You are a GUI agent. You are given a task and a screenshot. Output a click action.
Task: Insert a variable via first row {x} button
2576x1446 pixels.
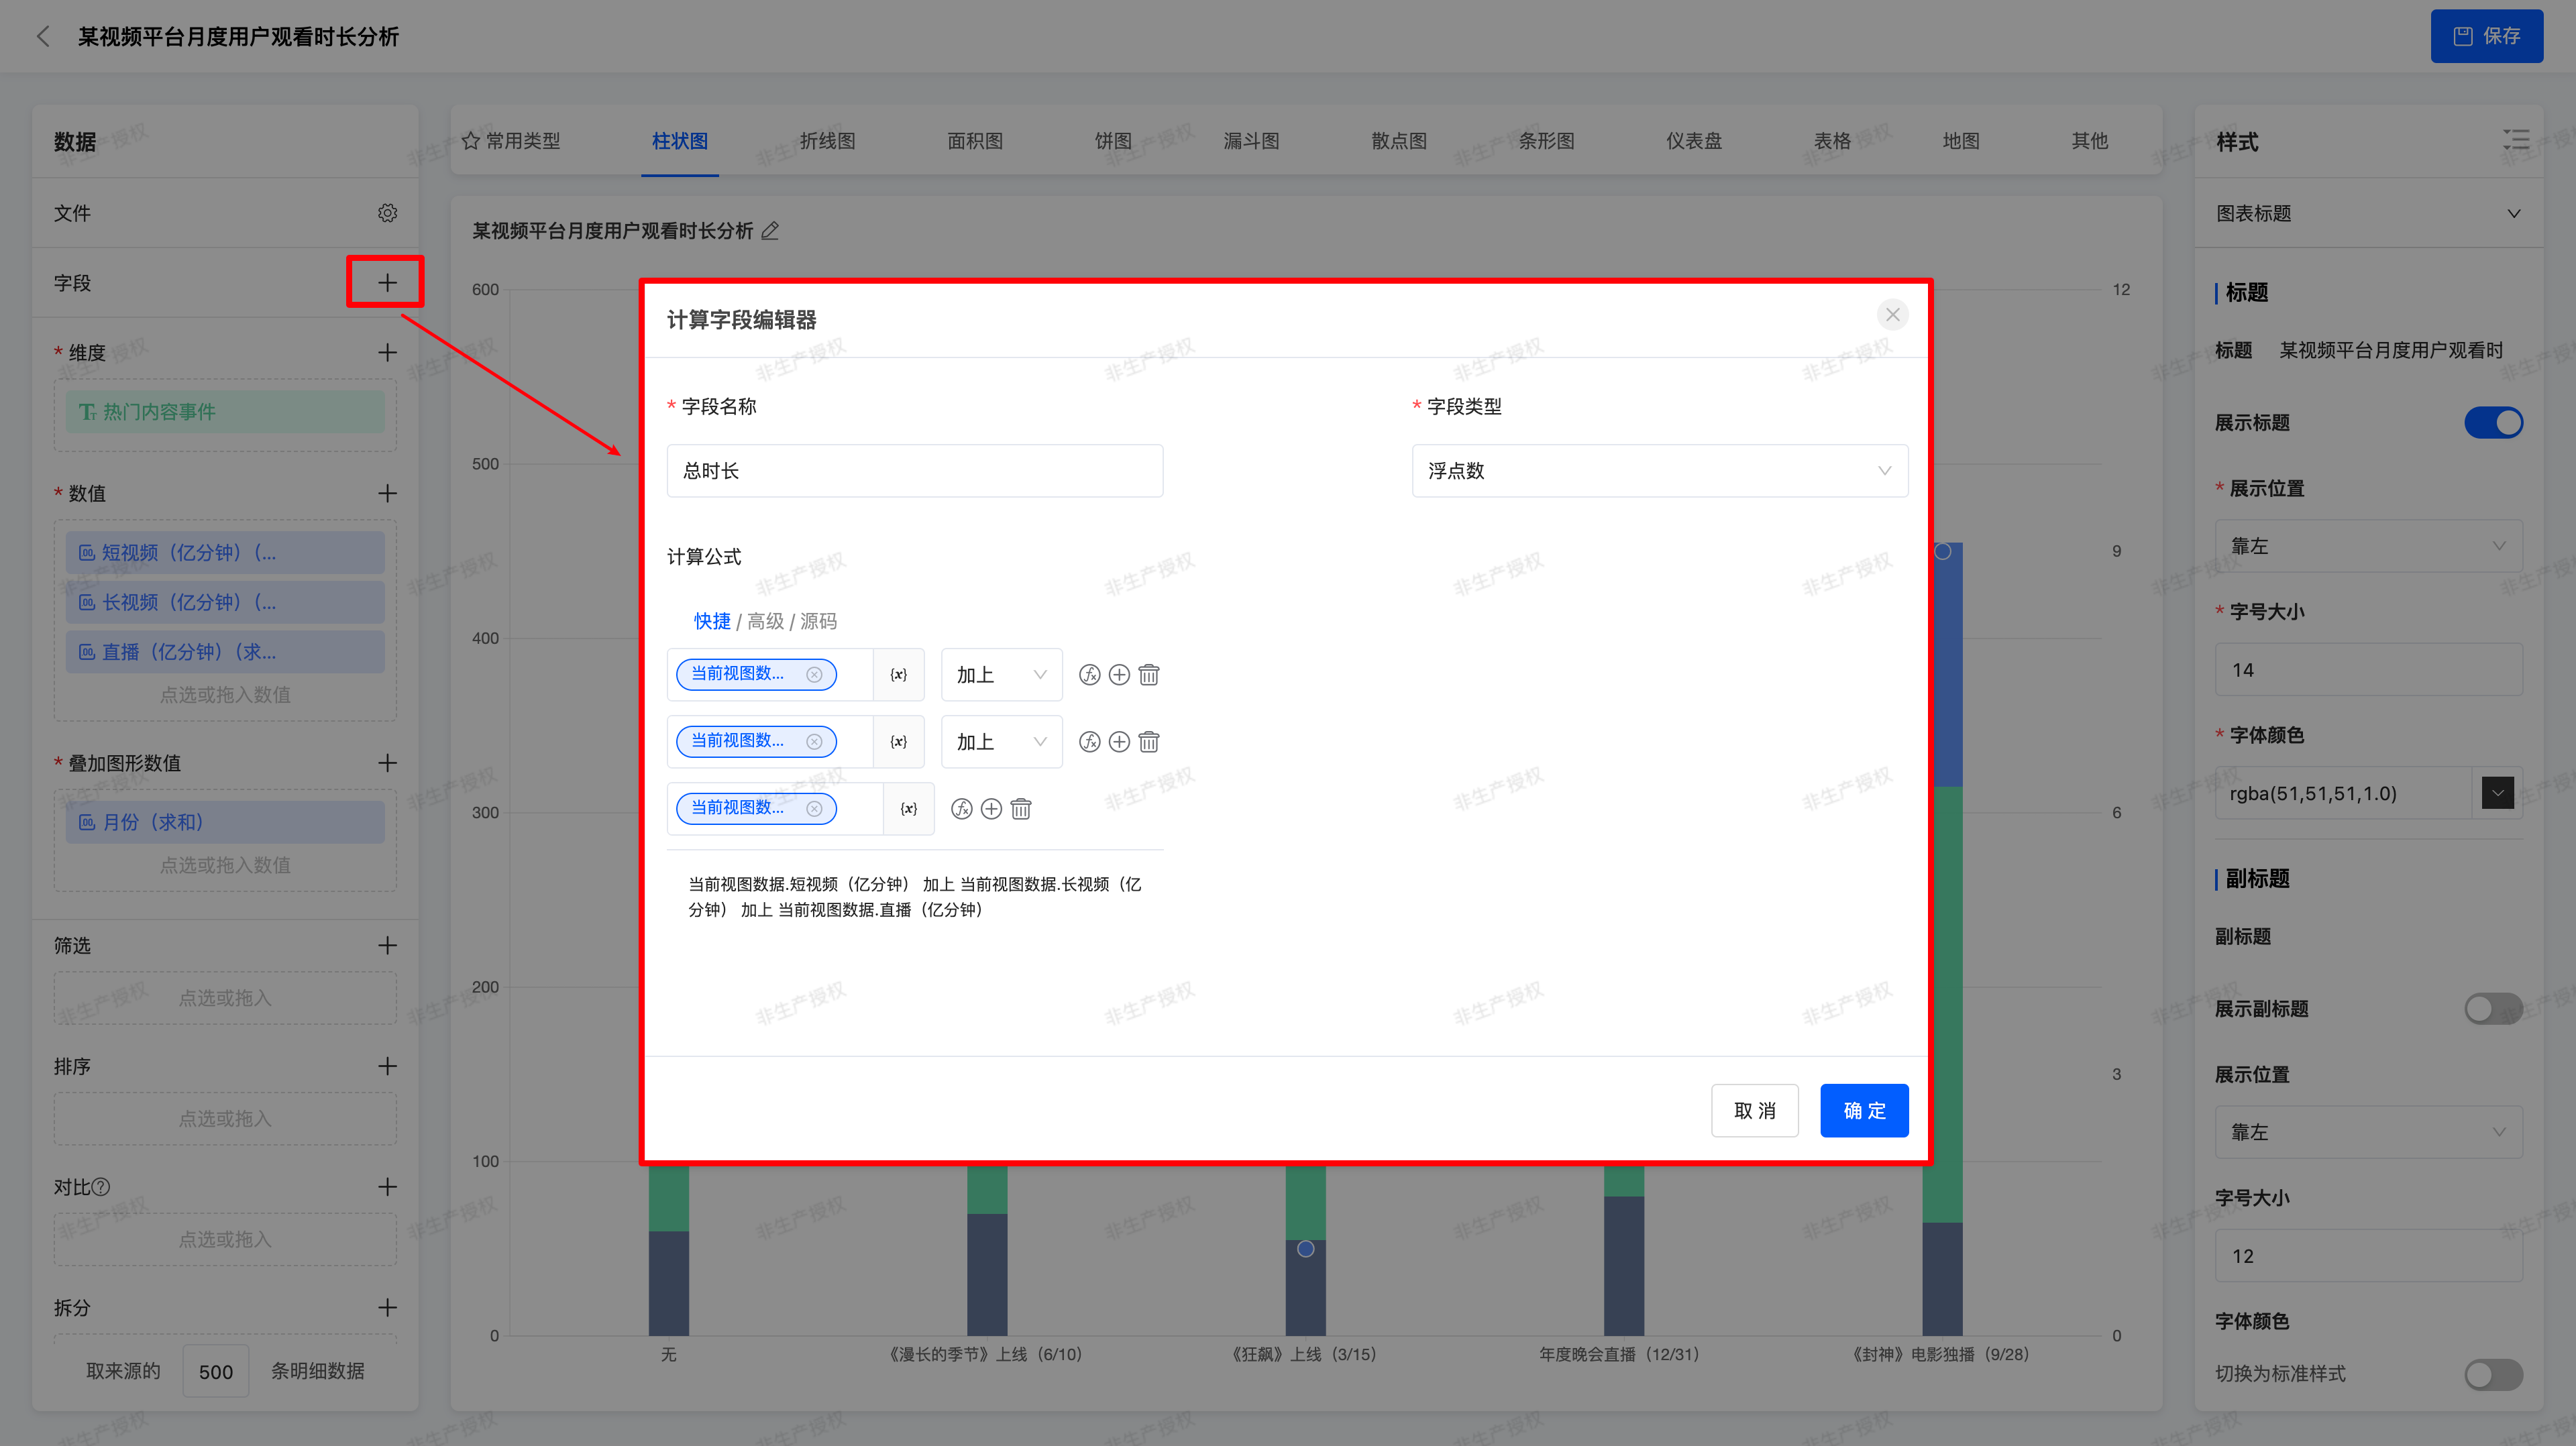[x=898, y=675]
